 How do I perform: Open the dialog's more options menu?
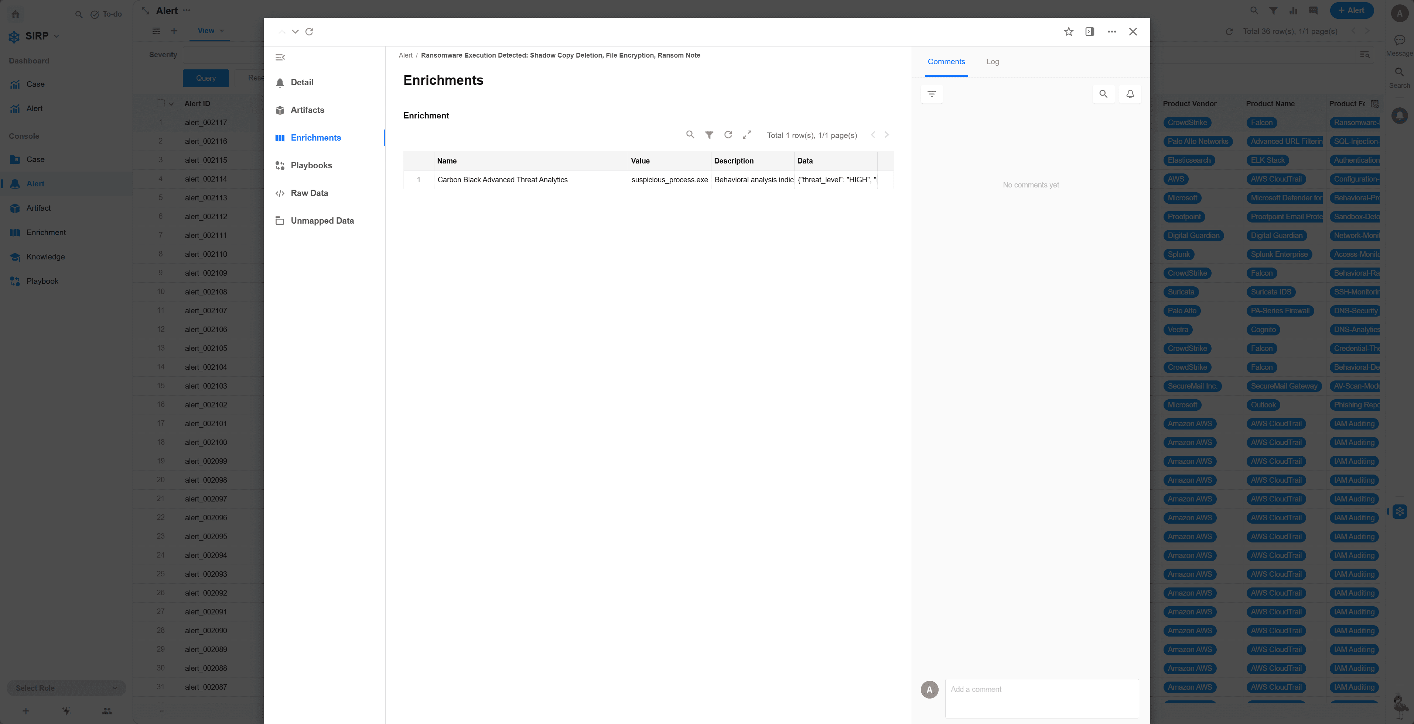(1112, 32)
